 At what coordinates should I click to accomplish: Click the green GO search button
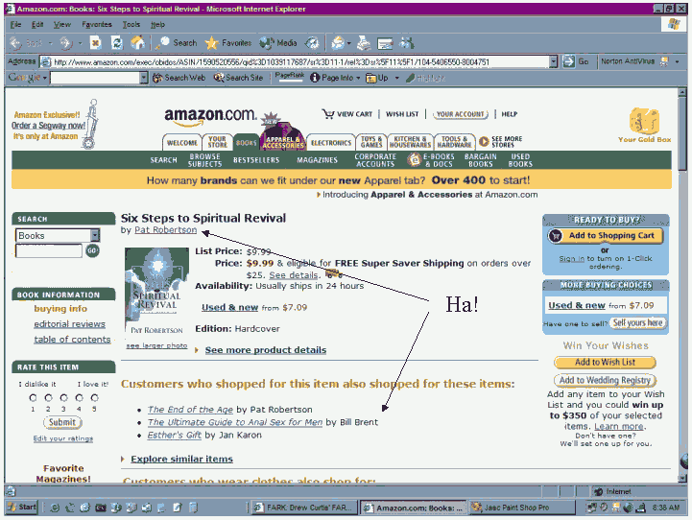click(93, 250)
